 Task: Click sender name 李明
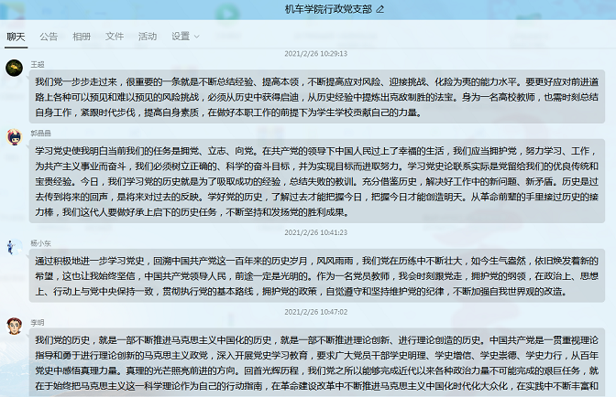pyautogui.click(x=38, y=322)
